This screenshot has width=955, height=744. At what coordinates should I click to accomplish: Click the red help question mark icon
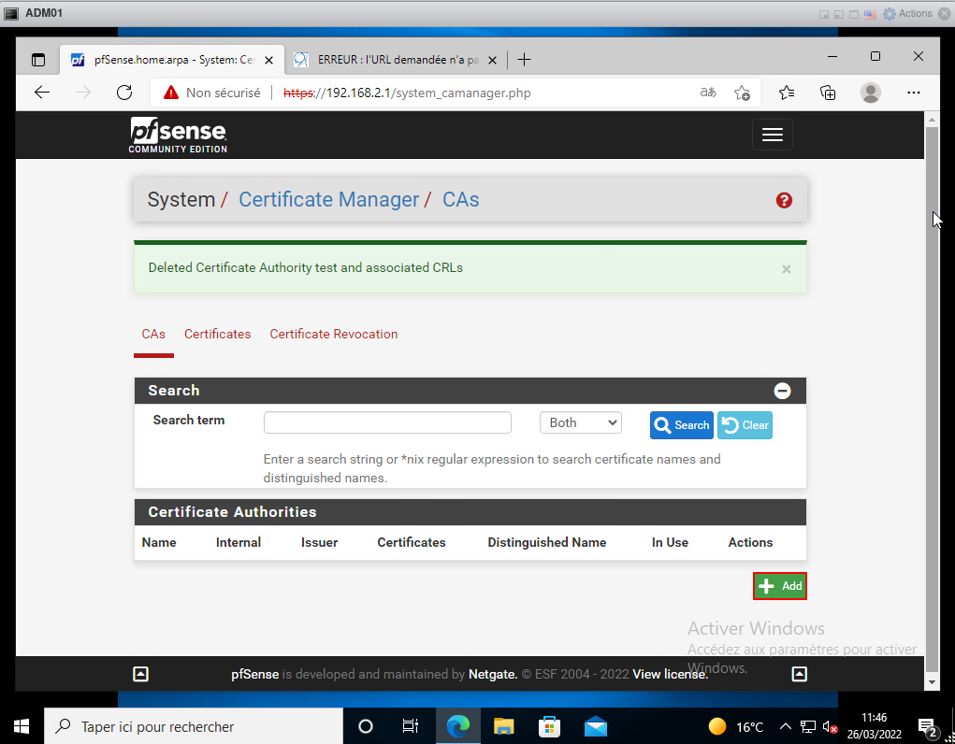coord(784,200)
